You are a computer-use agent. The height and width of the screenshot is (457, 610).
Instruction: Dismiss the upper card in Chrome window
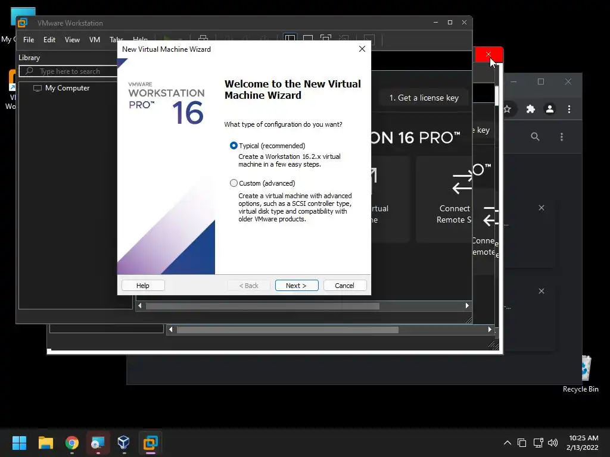(541, 208)
